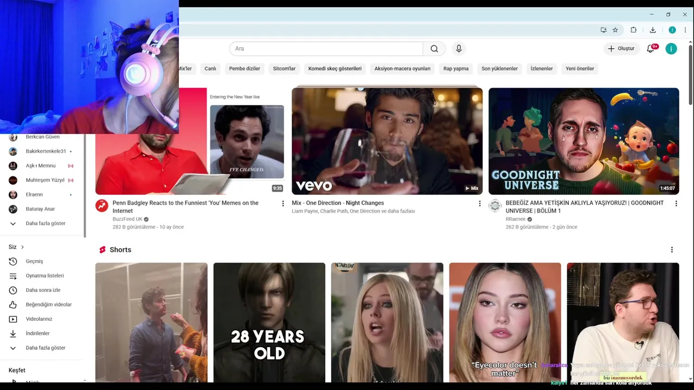This screenshot has width=694, height=390.
Task: Open Bakirkertenkele31 subscription
Action: [41, 151]
